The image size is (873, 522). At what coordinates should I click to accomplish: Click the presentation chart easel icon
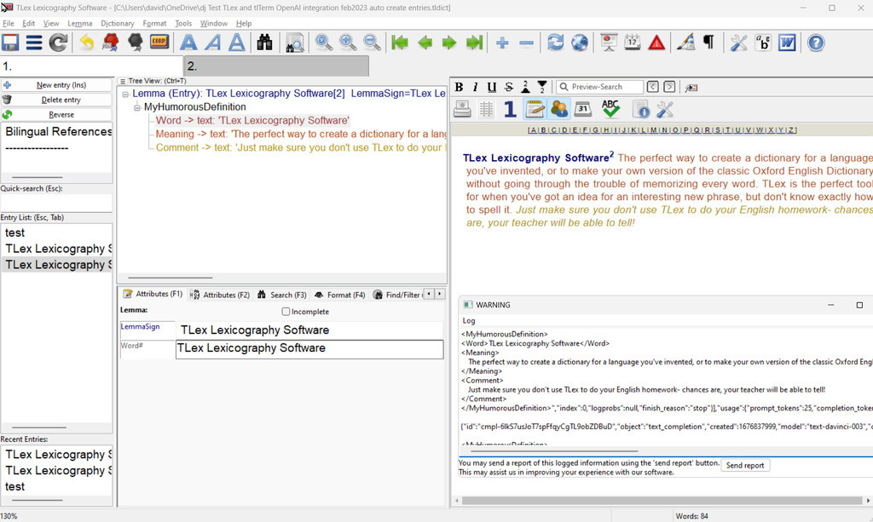[609, 43]
